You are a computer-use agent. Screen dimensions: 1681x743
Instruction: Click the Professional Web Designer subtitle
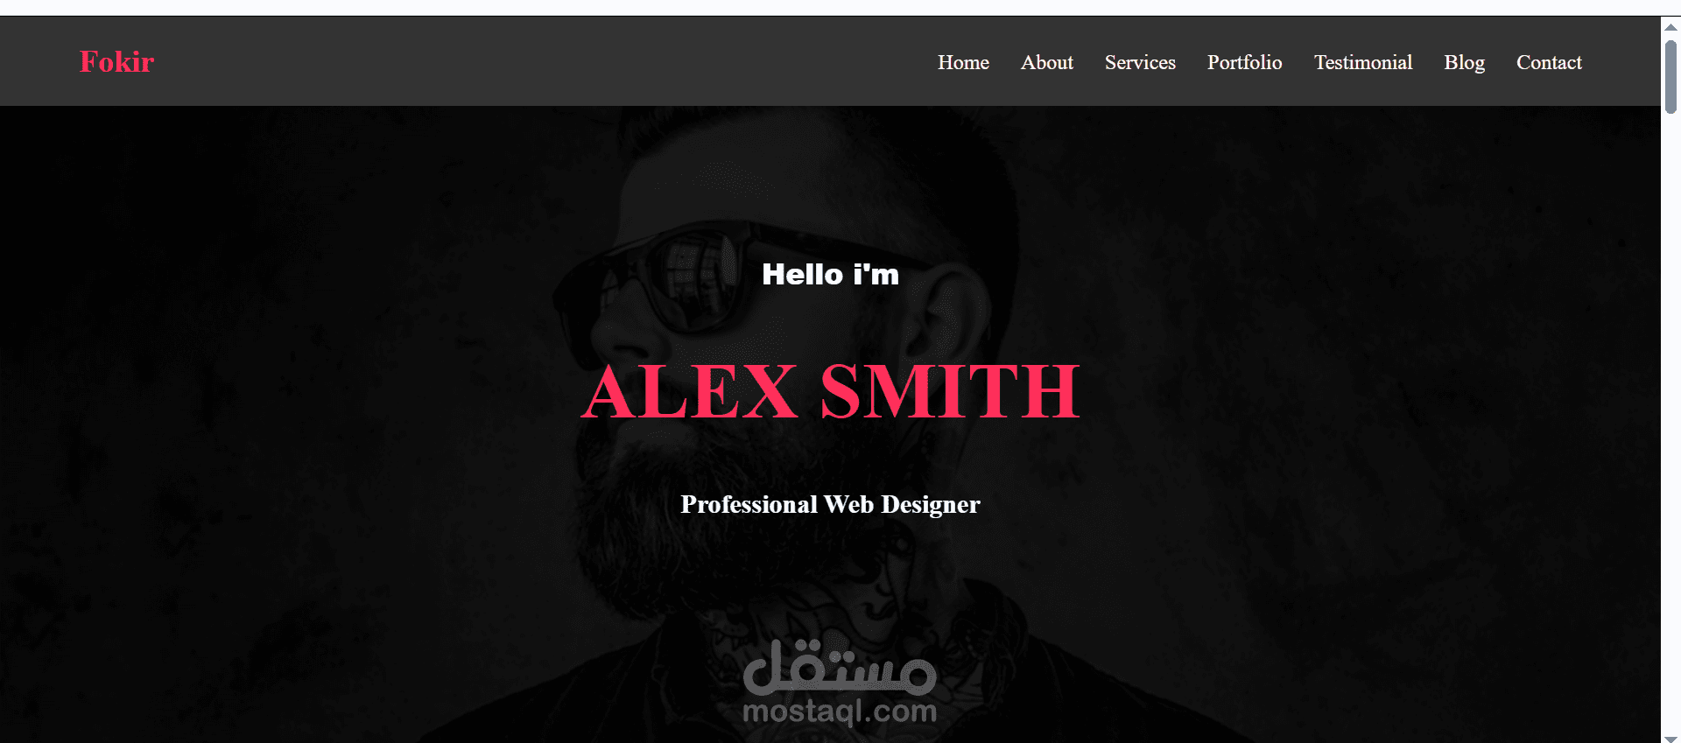[x=830, y=504]
